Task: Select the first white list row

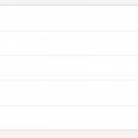Action: tap(69, 18)
